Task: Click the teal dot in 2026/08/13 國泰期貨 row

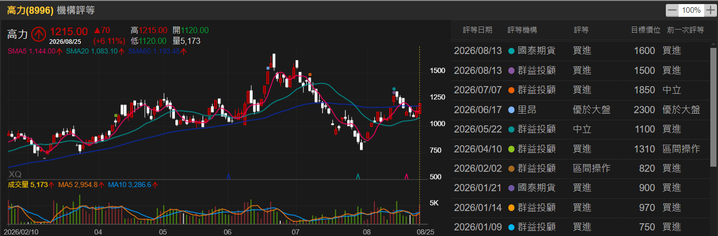Action: click(511, 51)
